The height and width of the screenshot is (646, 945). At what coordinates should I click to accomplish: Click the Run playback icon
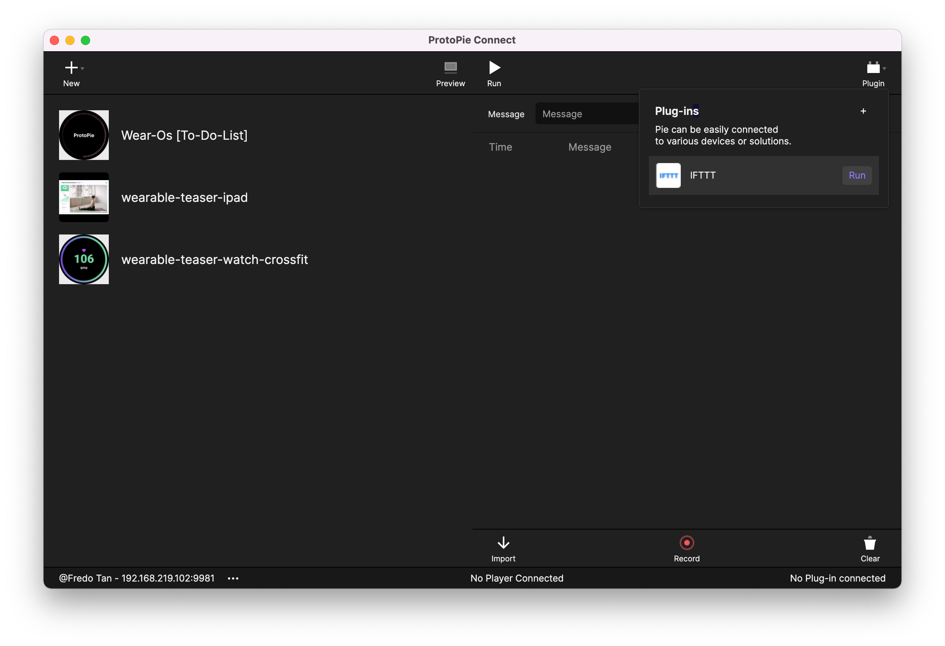494,68
